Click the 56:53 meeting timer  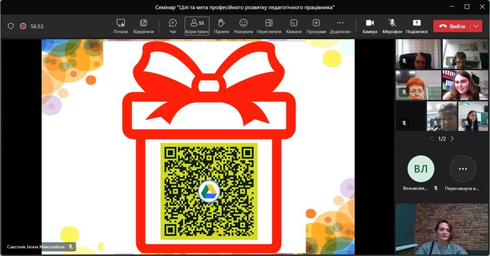coord(37,26)
